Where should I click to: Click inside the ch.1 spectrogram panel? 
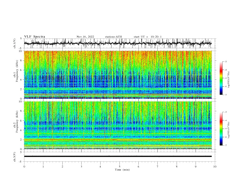(x=118, y=75)
